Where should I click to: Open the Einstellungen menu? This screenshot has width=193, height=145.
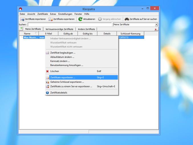coord(65,14)
